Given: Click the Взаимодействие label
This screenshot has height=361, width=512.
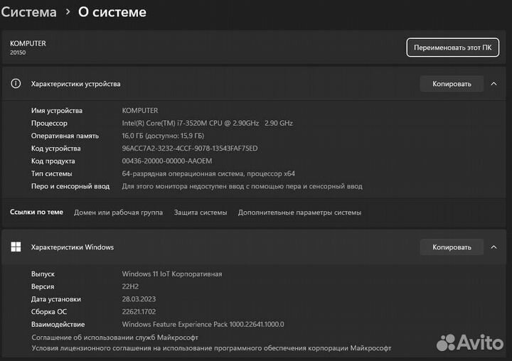Looking at the screenshot, I should [x=58, y=325].
